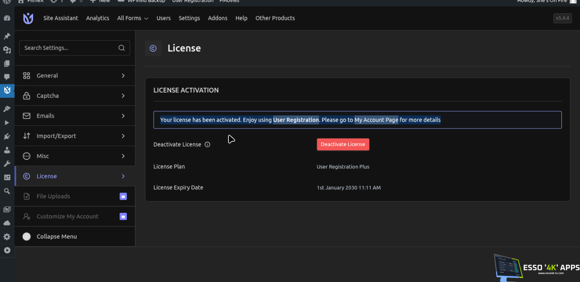Expand the Captcha settings chevron

pyautogui.click(x=123, y=96)
